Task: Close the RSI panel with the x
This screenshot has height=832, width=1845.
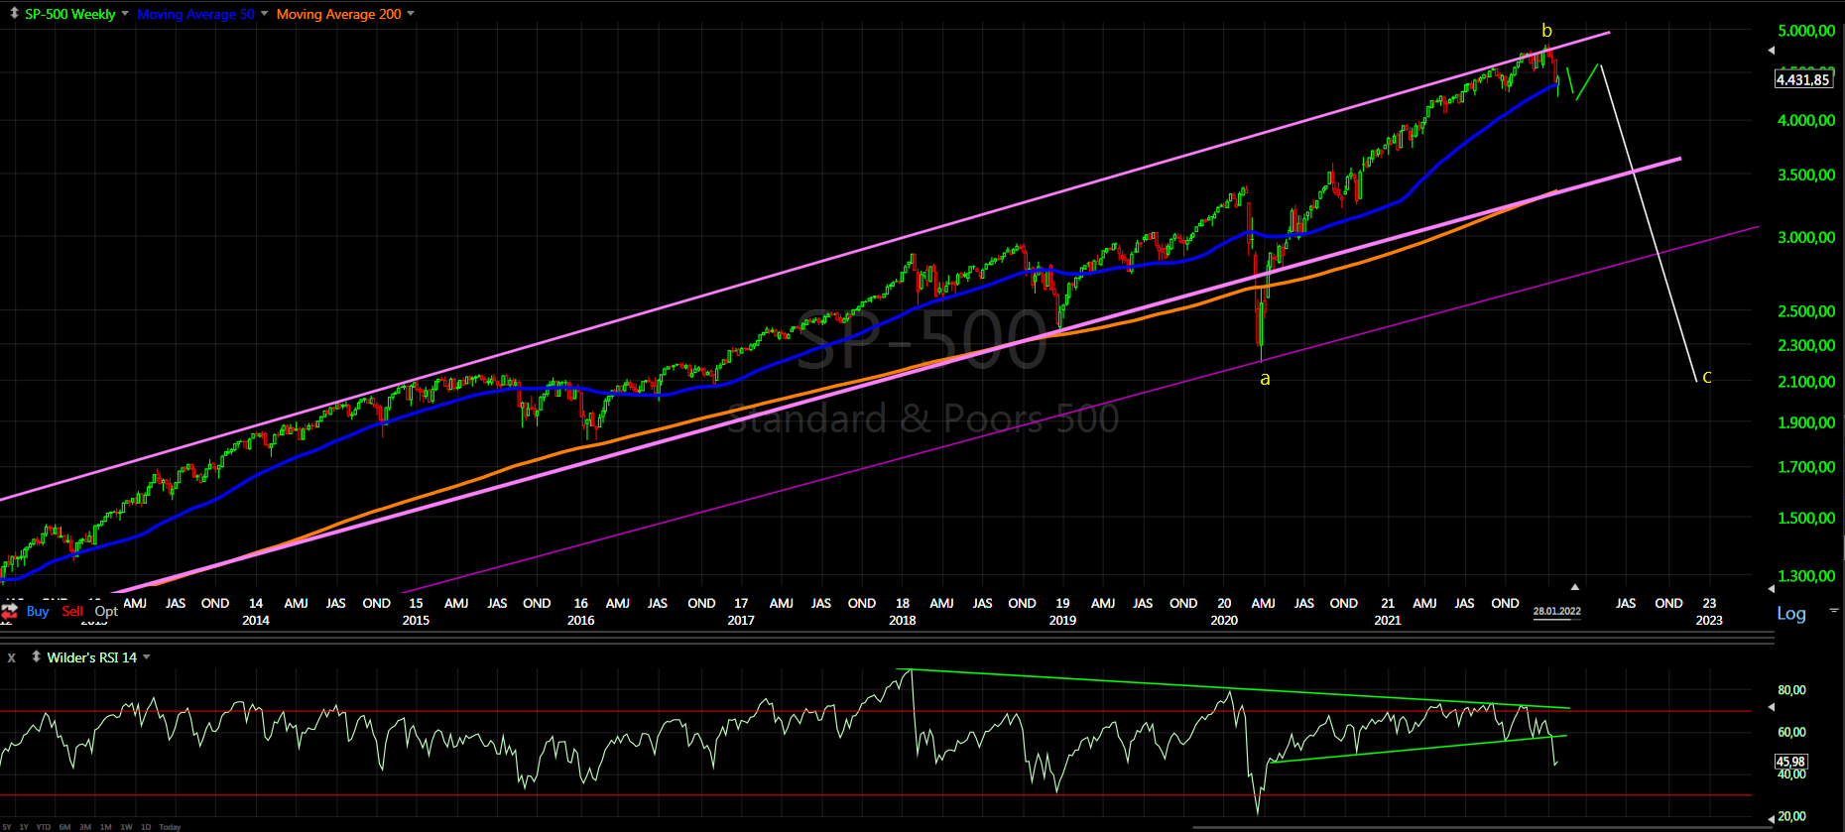Action: pos(12,657)
